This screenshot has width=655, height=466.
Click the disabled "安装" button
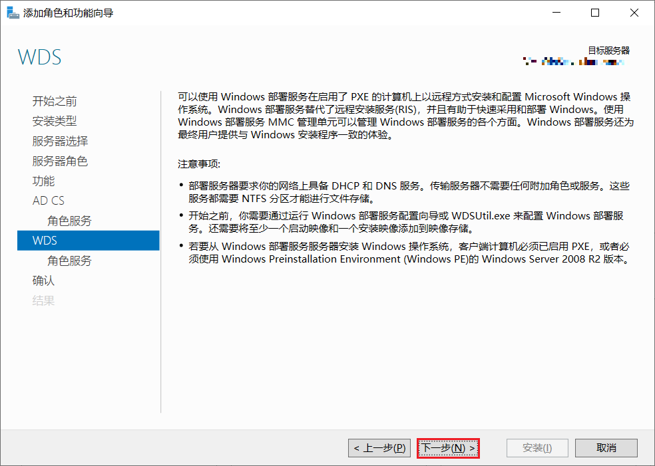537,447
